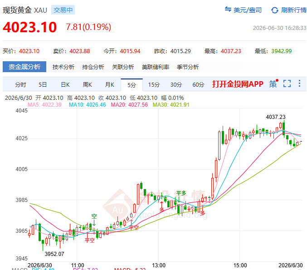The image size is (307, 270).
Task: Click the MA10: 4026.46 legend
Action: point(88,105)
